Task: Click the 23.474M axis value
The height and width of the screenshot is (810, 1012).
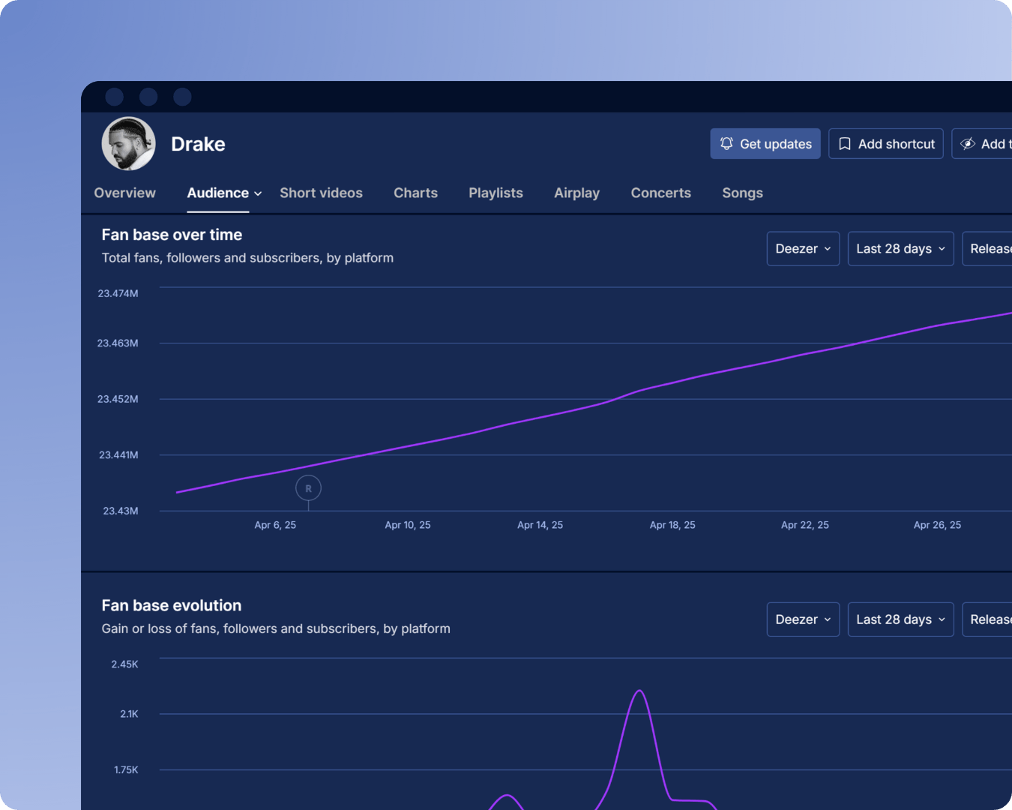Action: click(x=118, y=293)
